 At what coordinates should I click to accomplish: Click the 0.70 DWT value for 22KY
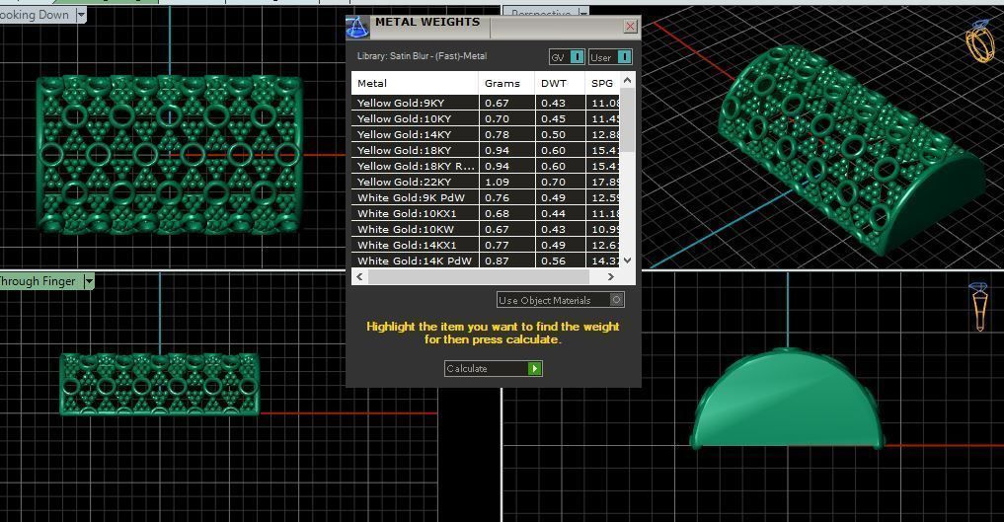point(553,183)
